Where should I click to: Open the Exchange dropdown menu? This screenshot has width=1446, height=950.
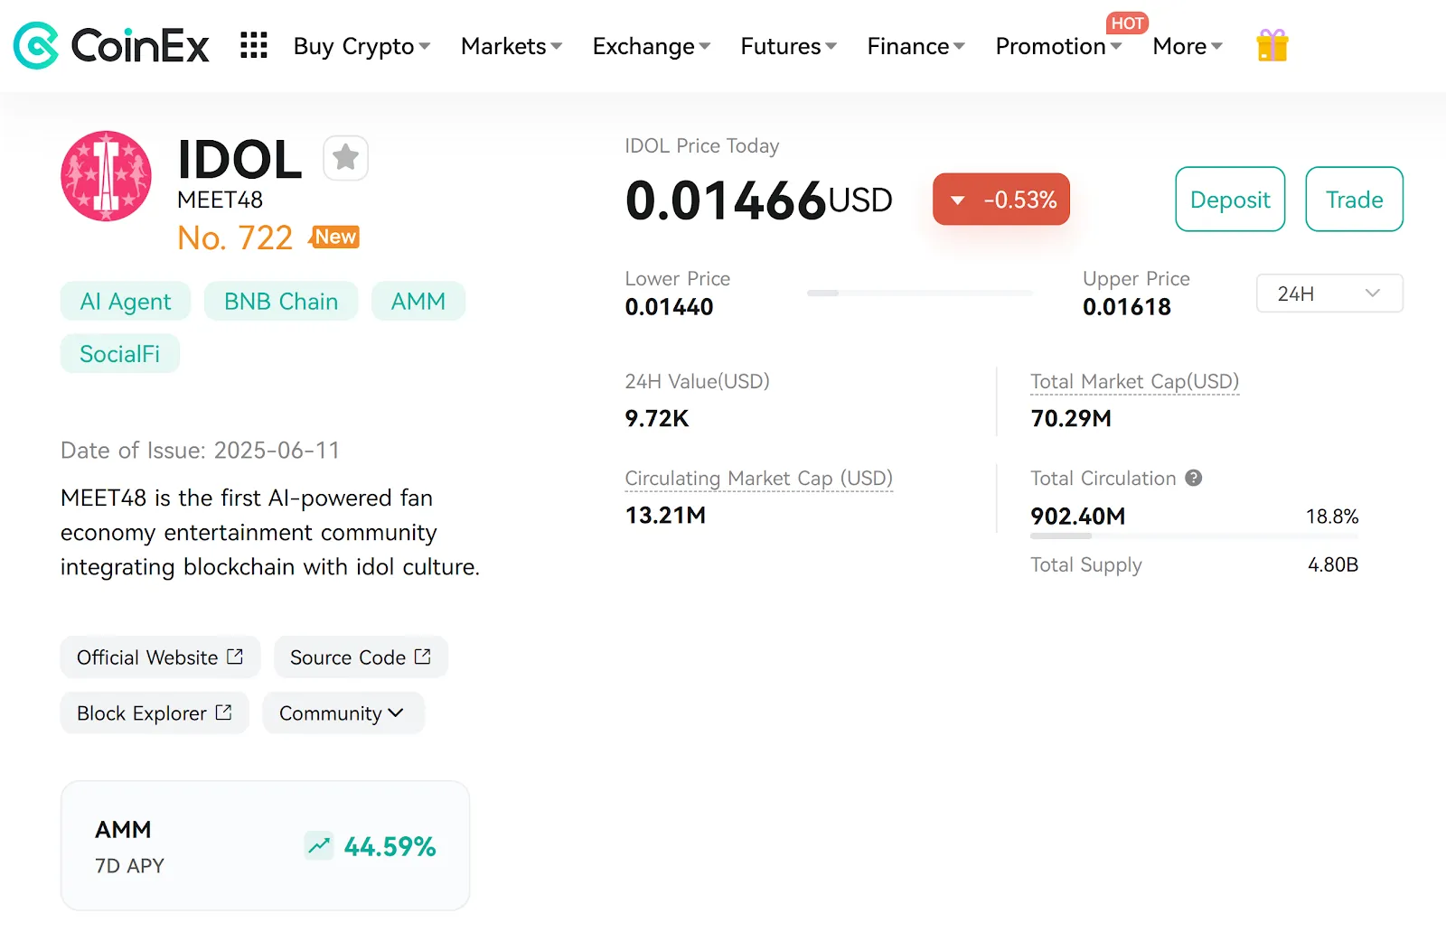tap(652, 46)
